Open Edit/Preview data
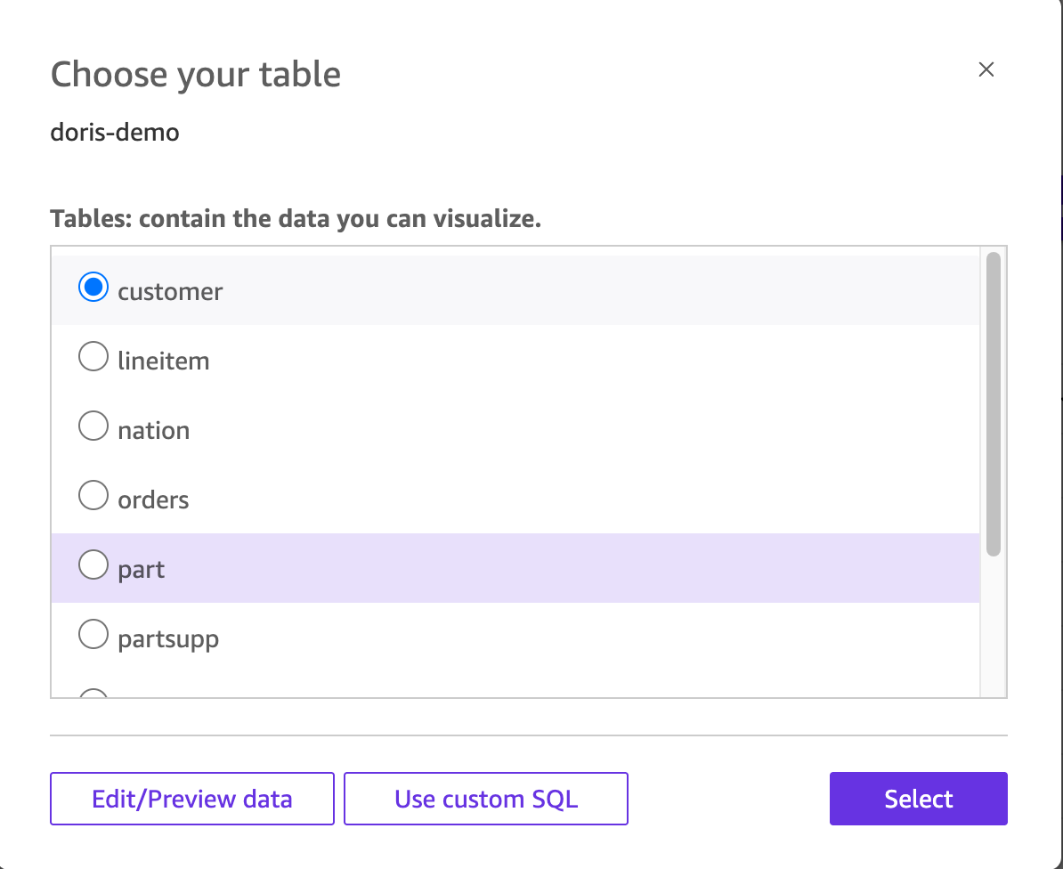 pos(192,799)
